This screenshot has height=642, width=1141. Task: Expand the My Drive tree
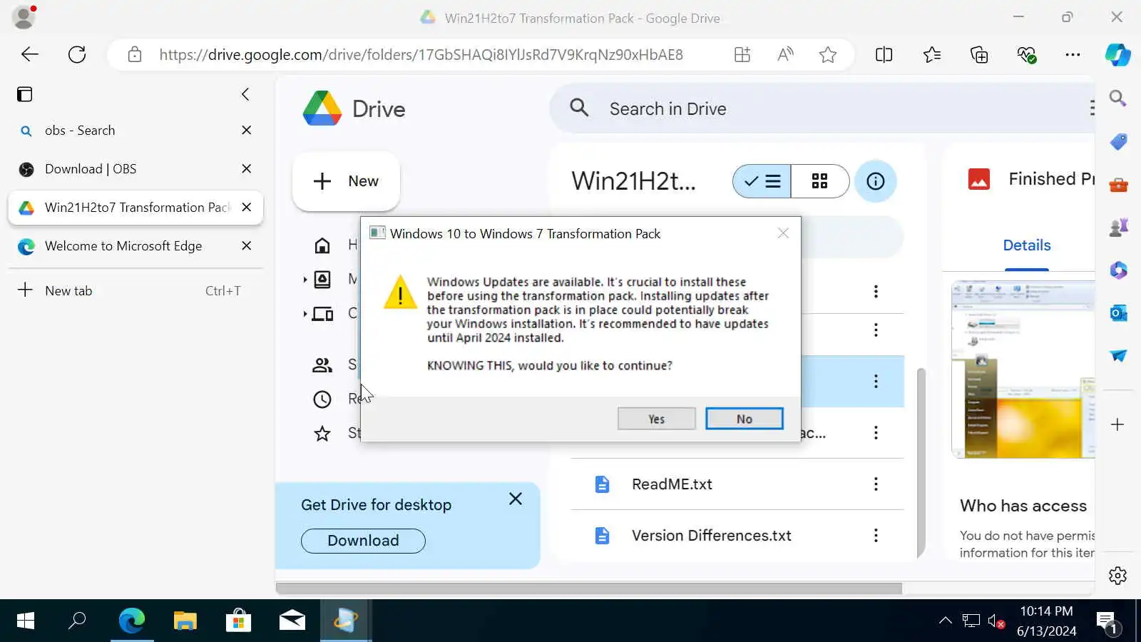click(x=305, y=280)
